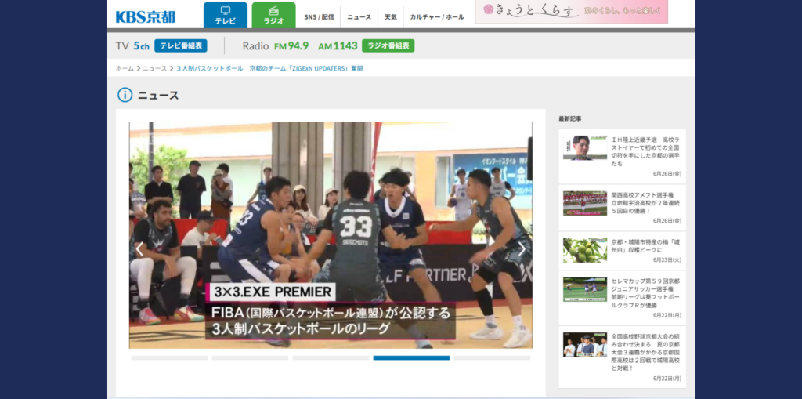Screen dimensions: 802x399
Task: Click the 3人制バスケットボール breadcrumb link
Action: [269, 68]
